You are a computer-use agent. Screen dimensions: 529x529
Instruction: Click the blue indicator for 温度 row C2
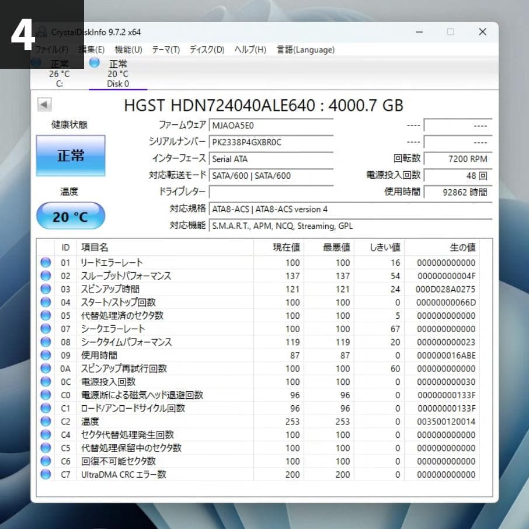[x=46, y=422]
